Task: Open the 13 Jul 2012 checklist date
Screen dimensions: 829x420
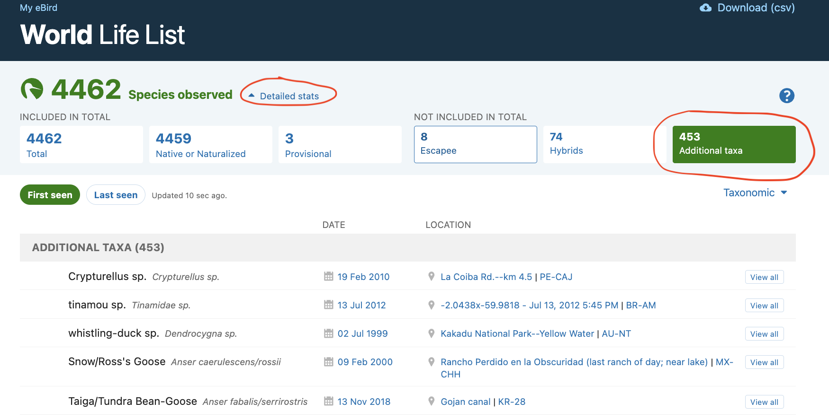Action: point(361,305)
